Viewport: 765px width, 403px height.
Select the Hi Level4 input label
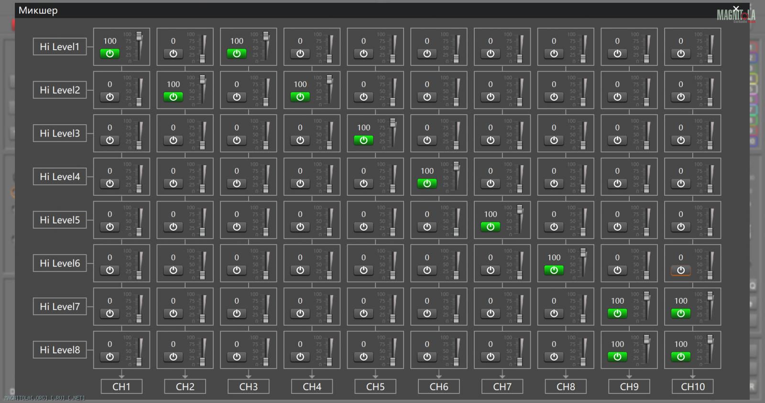[60, 177]
